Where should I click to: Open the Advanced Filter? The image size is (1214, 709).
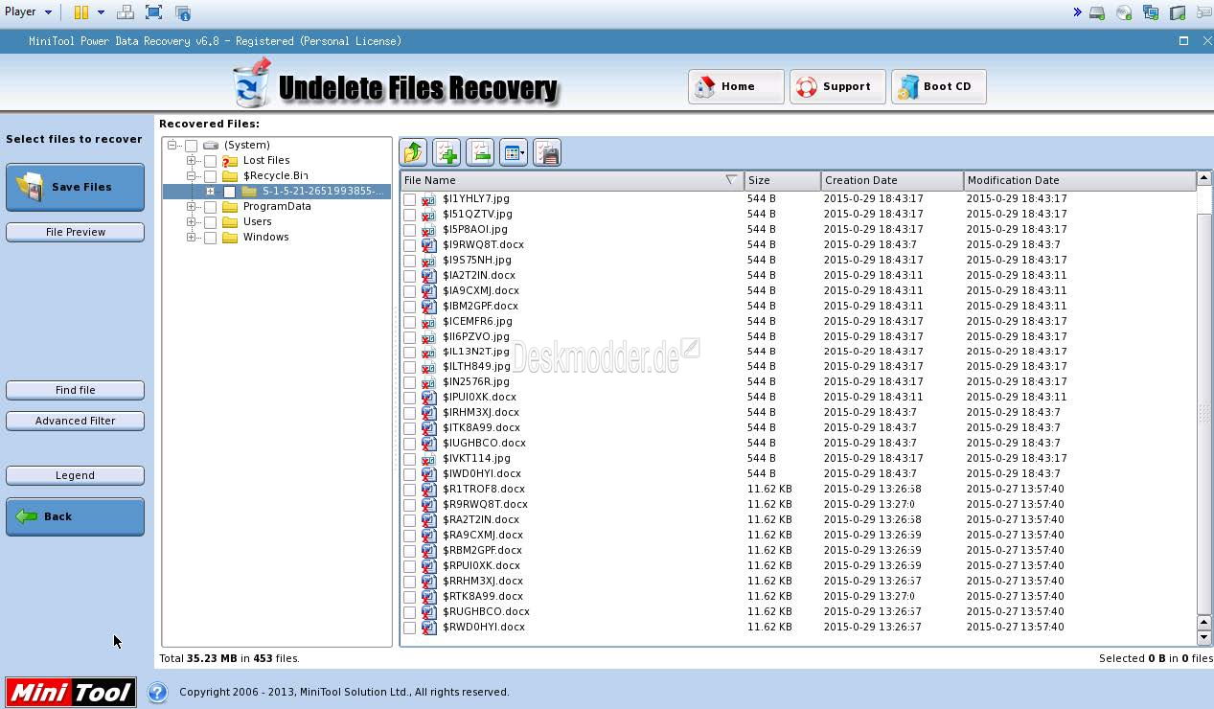(75, 421)
